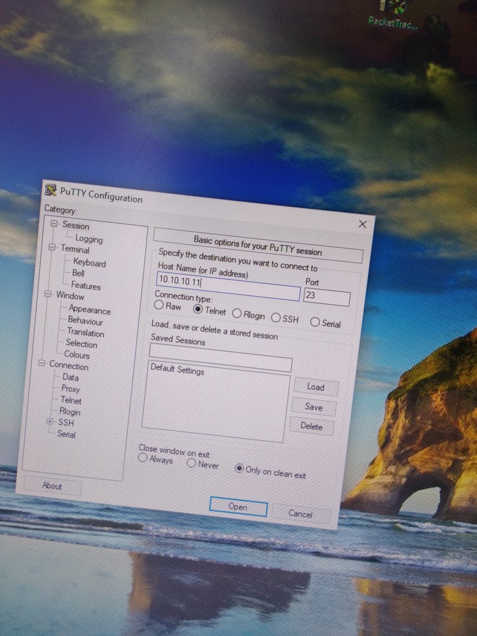This screenshot has width=477, height=636.
Task: Choose Only on clean exit option
Action: click(239, 469)
